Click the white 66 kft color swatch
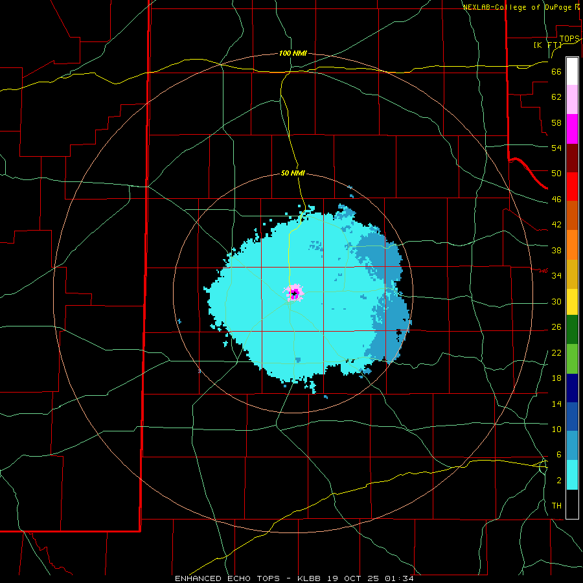This screenshot has width=583, height=583. (x=572, y=71)
